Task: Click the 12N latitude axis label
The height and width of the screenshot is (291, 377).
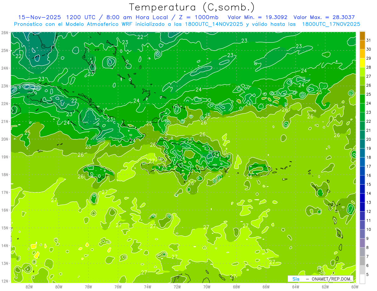Action: tap(5, 281)
